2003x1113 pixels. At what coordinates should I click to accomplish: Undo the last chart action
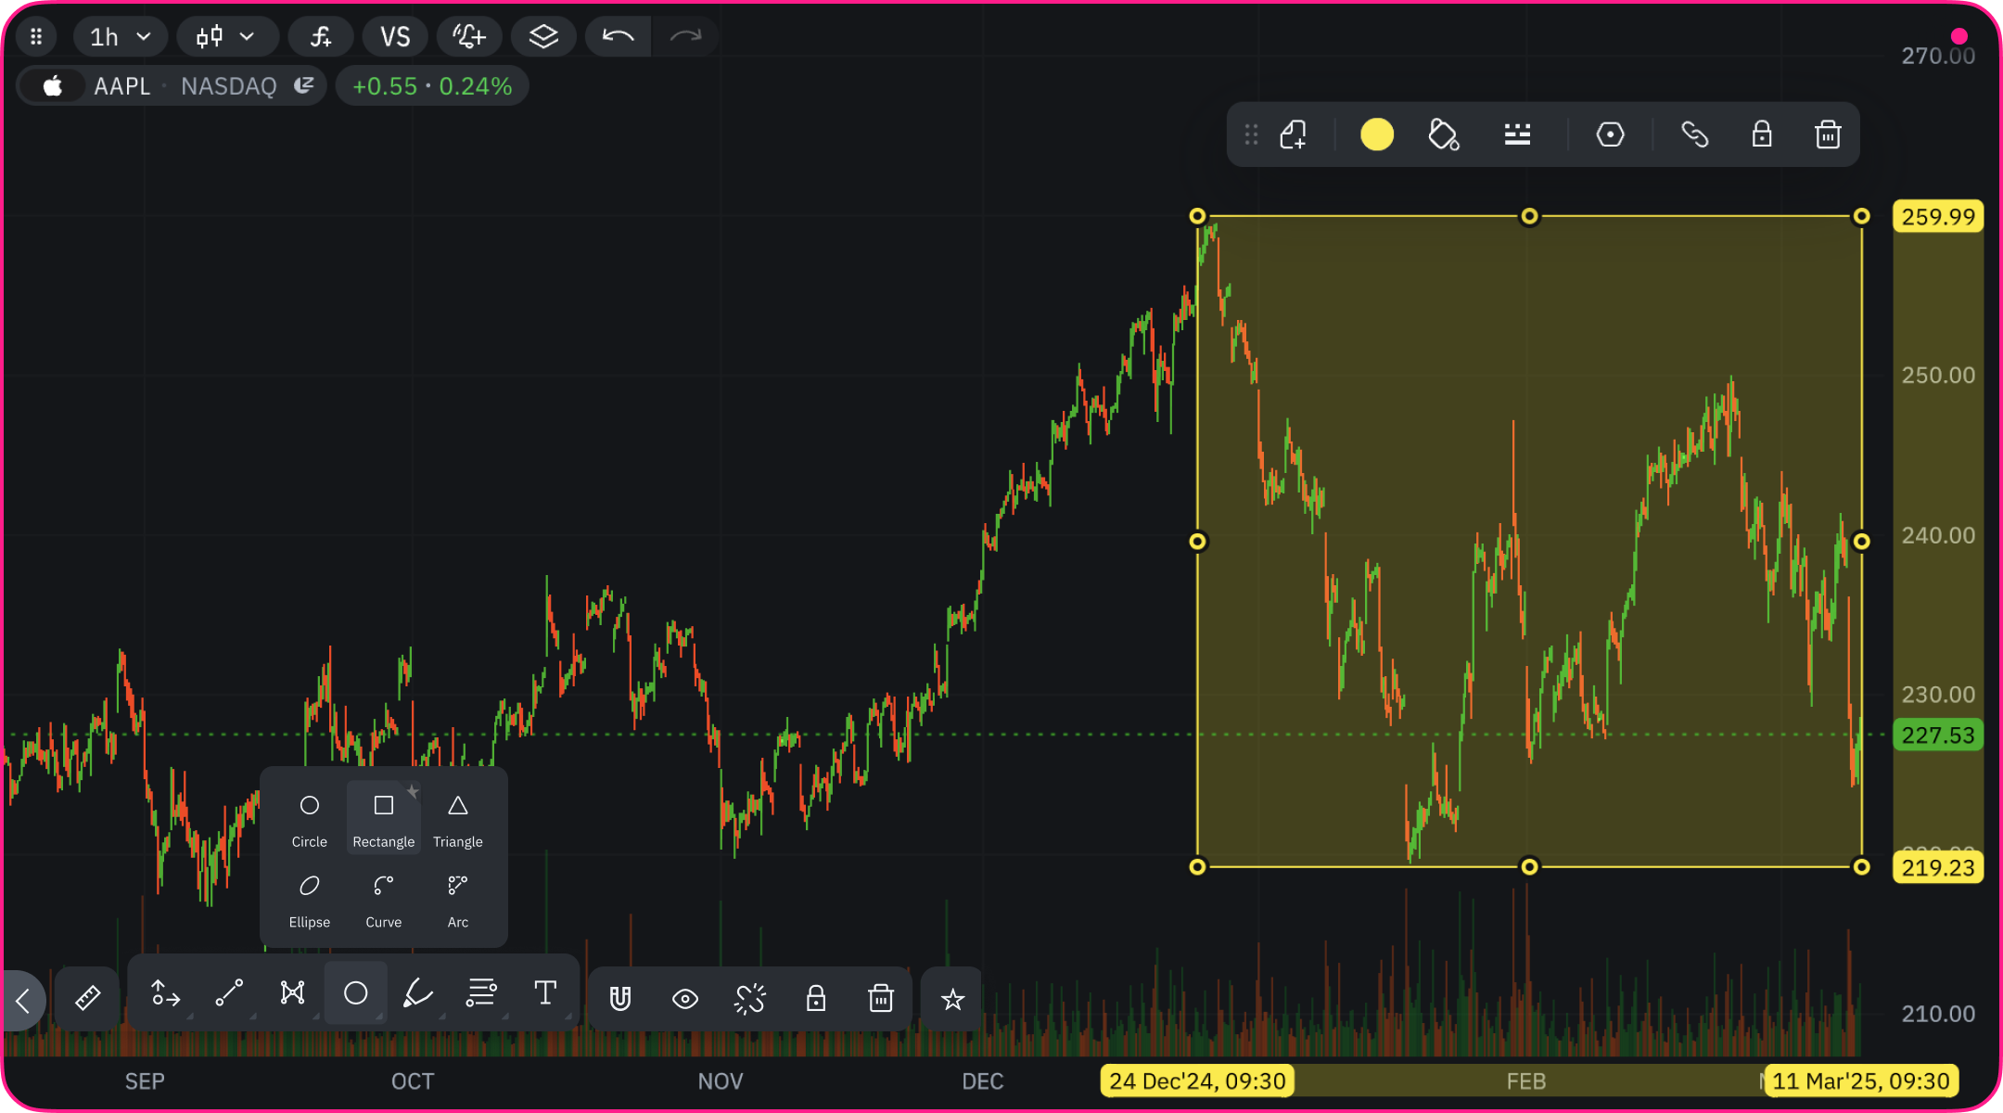pyautogui.click(x=618, y=37)
